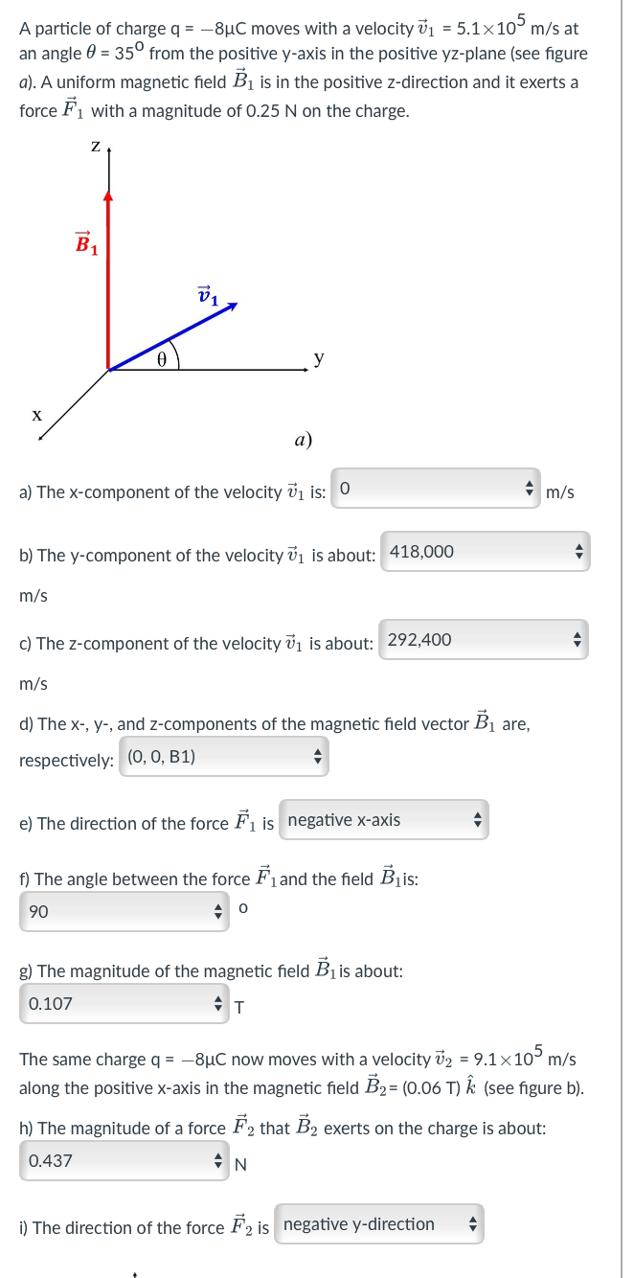The height and width of the screenshot is (1278, 634).
Task: Click the stepper arrows beside 418,000
Action: [580, 552]
